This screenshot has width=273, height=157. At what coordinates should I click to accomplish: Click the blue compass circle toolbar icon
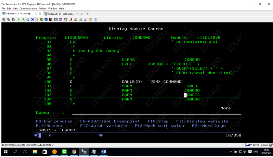[32, 20]
